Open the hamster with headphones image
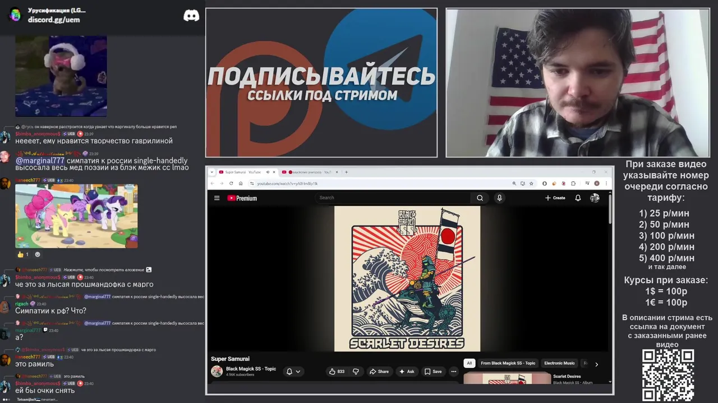 pos(61,76)
